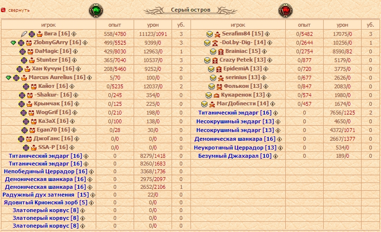Open player profile ДжоГанс [16]

[53, 138]
